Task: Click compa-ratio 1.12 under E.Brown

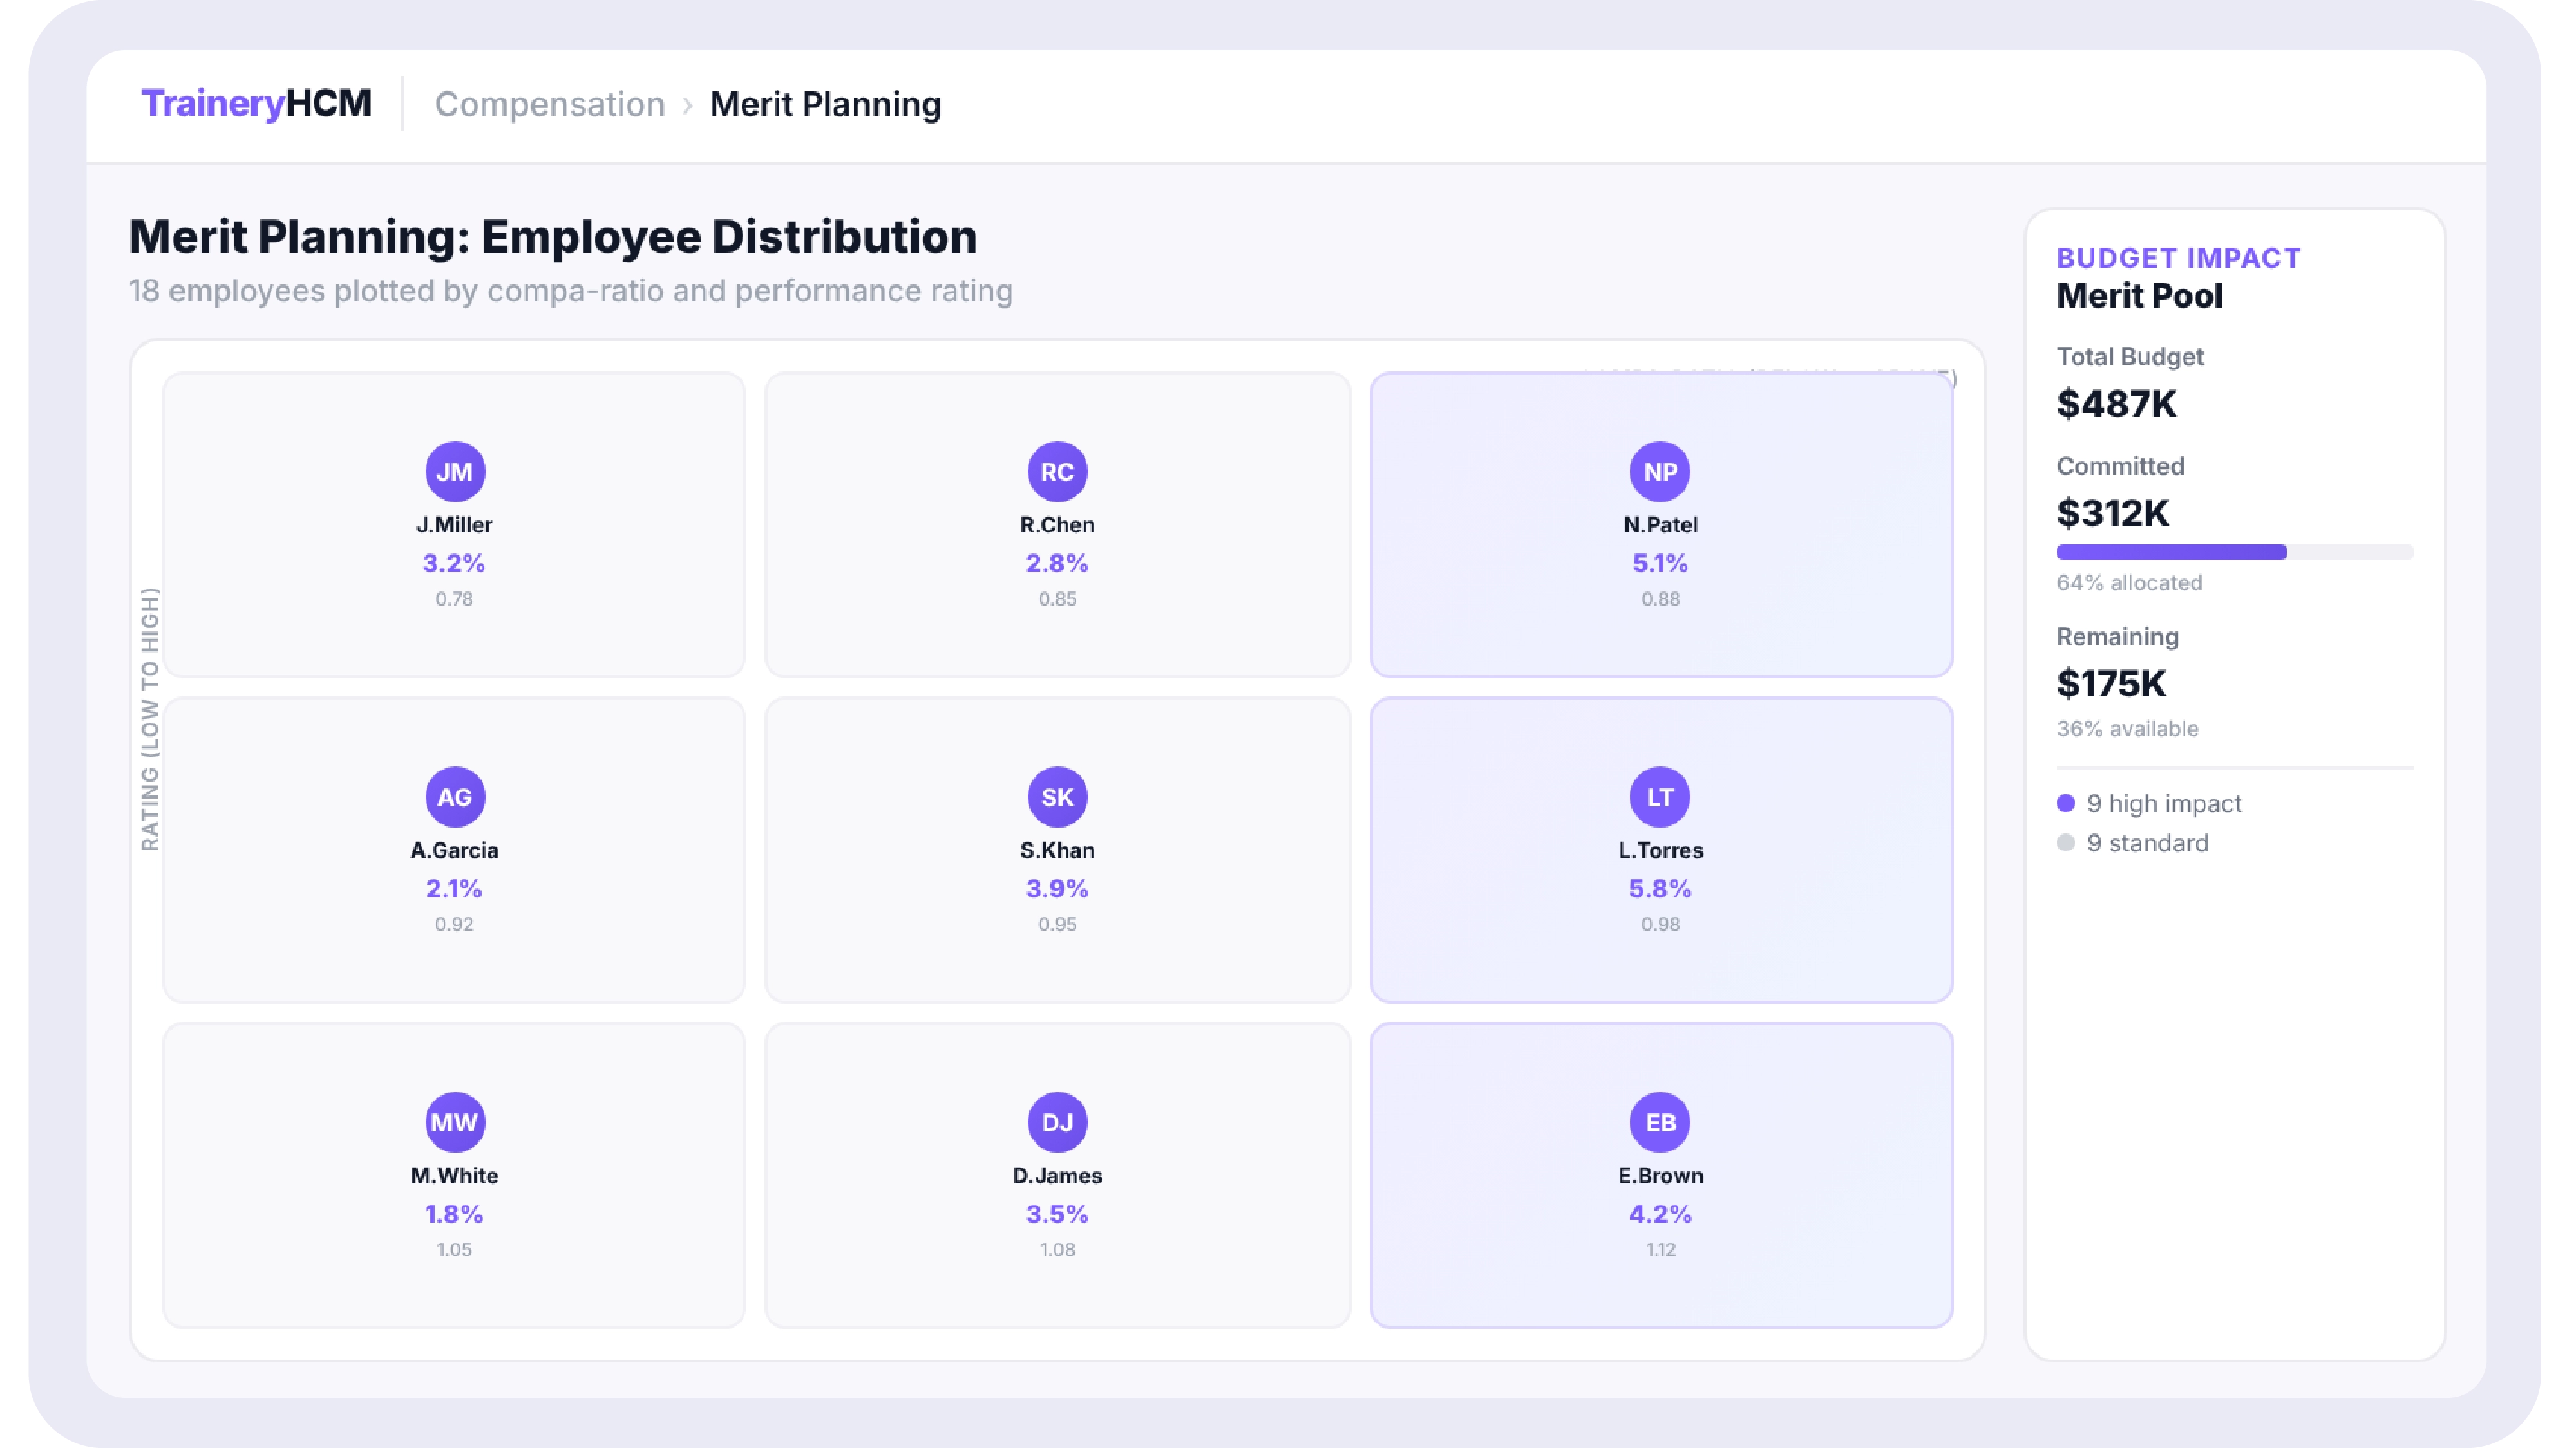Action: [x=1660, y=1249]
